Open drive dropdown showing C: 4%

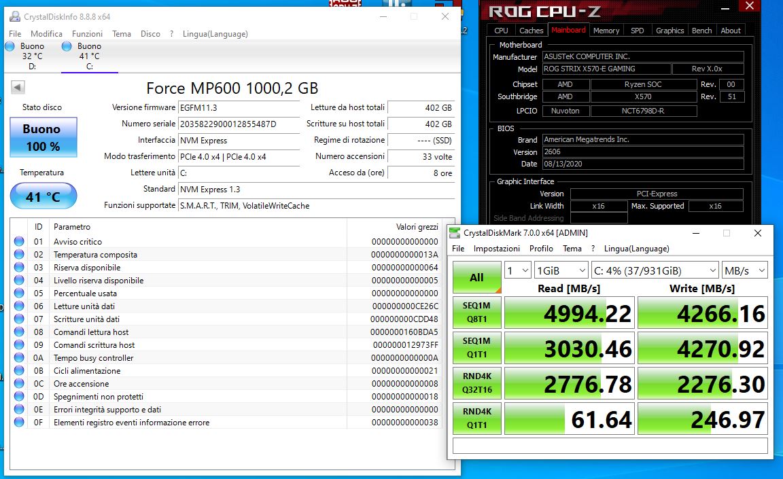click(x=655, y=270)
